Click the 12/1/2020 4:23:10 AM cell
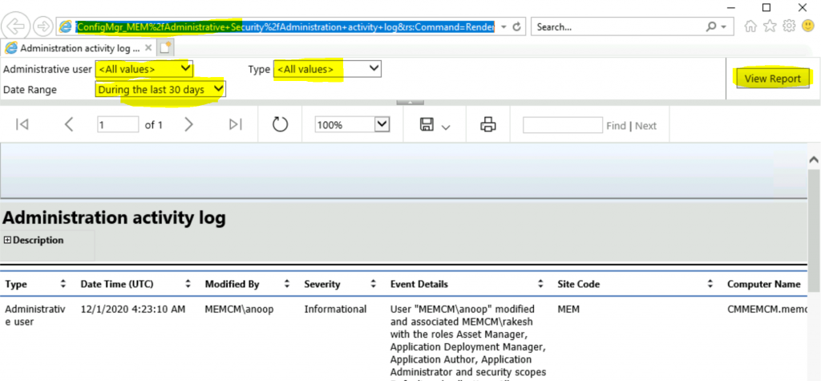 click(133, 309)
